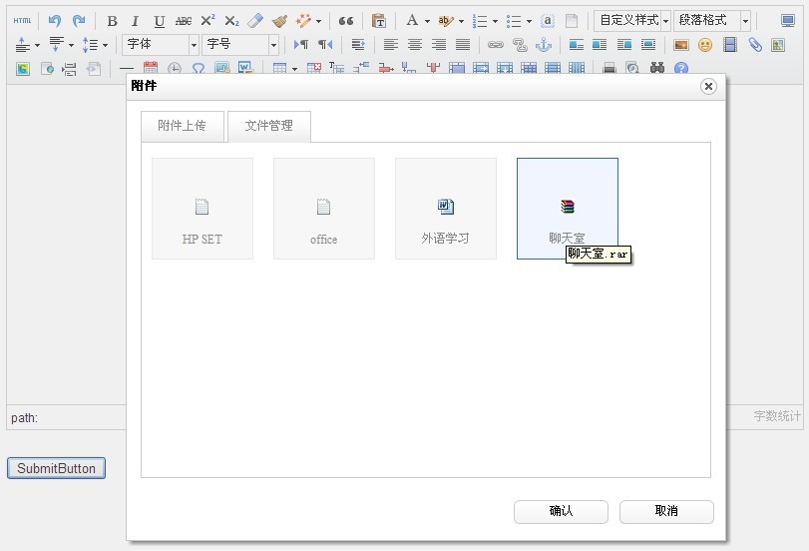Click the auto-typeset magic wand icon
This screenshot has width=809, height=551.
click(x=303, y=21)
